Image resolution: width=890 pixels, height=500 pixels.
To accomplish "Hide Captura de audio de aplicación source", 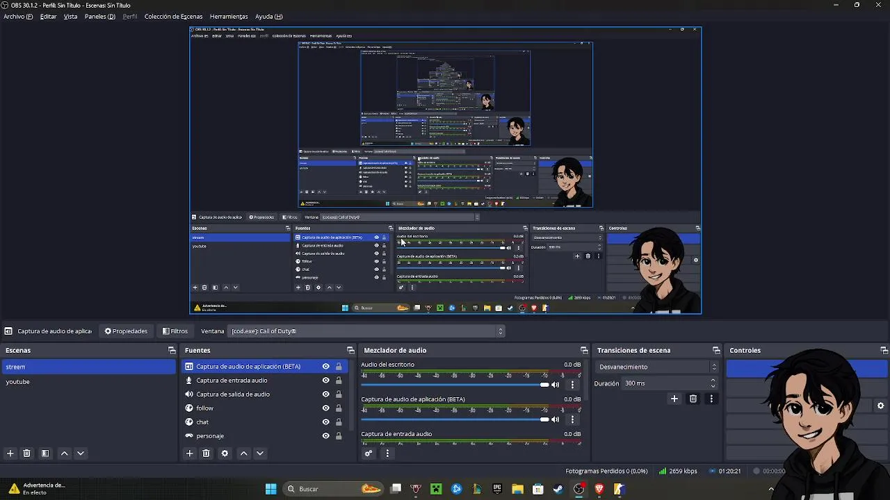I will [x=325, y=367].
